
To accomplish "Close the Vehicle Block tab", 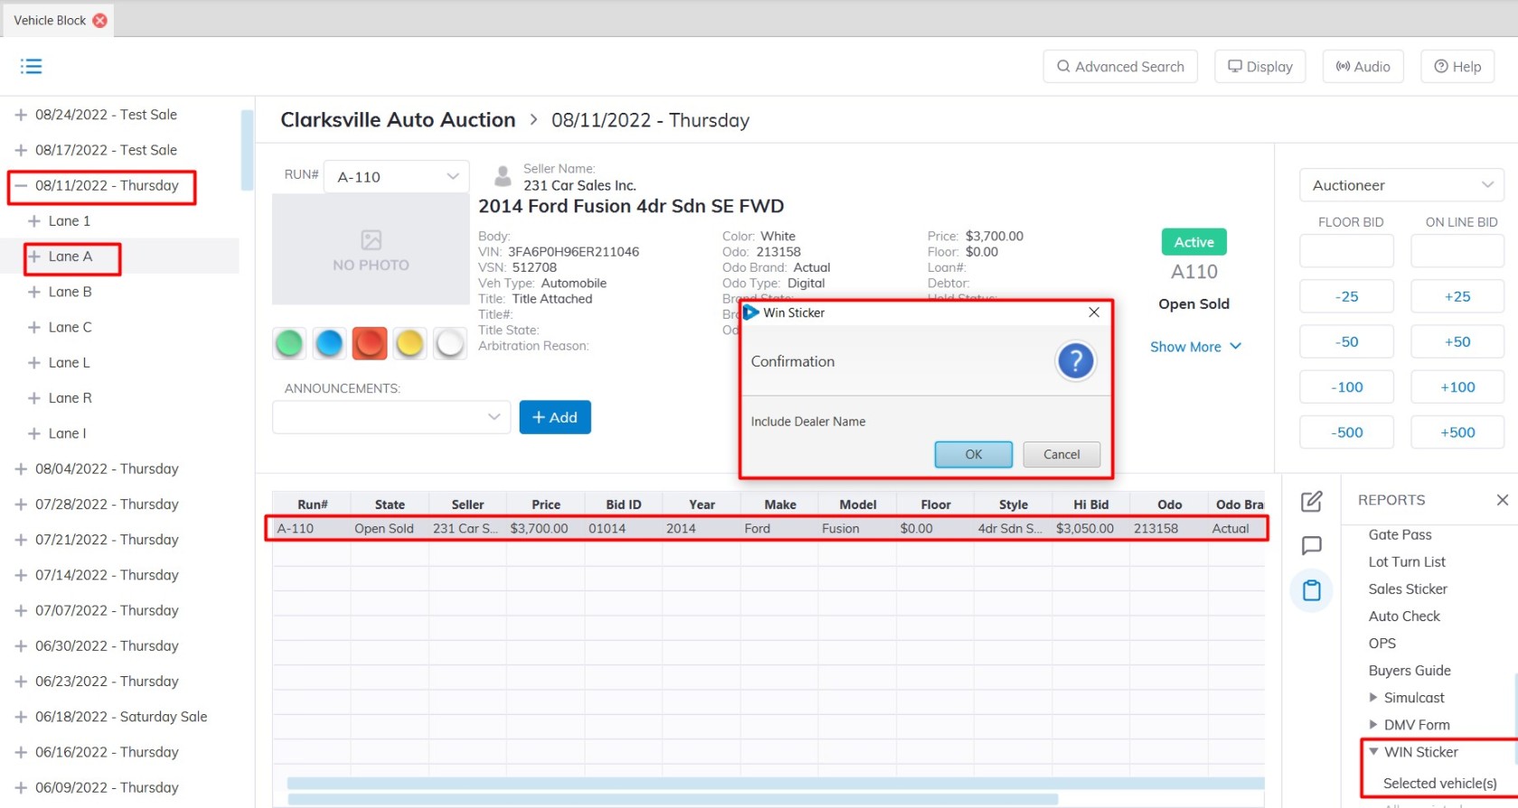I will pos(100,20).
